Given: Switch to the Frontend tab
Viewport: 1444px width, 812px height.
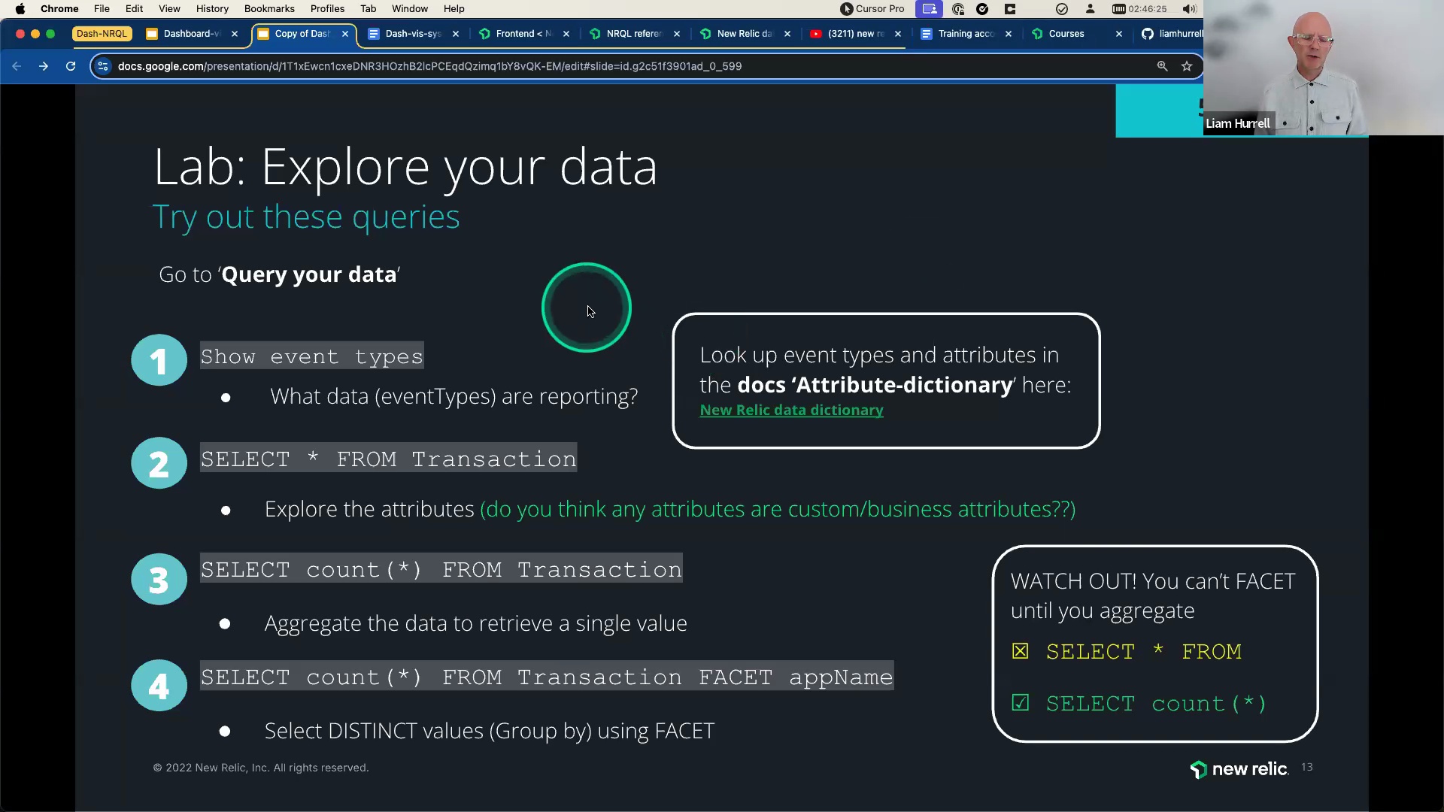Looking at the screenshot, I should 523,34.
